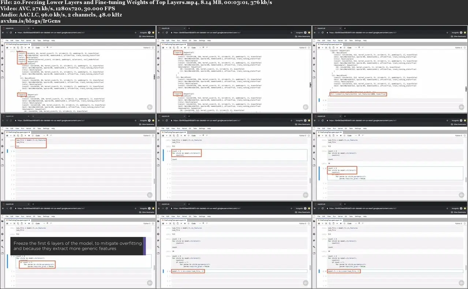Viewport: 468px width, 289px height.
Task: Click the notebook scrollbar handle in the conv1 frame
Action: pos(154,77)
